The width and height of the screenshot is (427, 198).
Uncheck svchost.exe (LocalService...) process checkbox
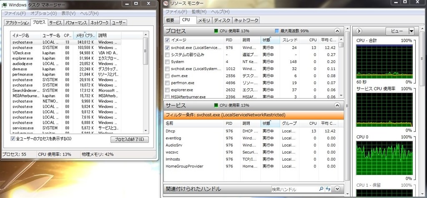(167, 48)
